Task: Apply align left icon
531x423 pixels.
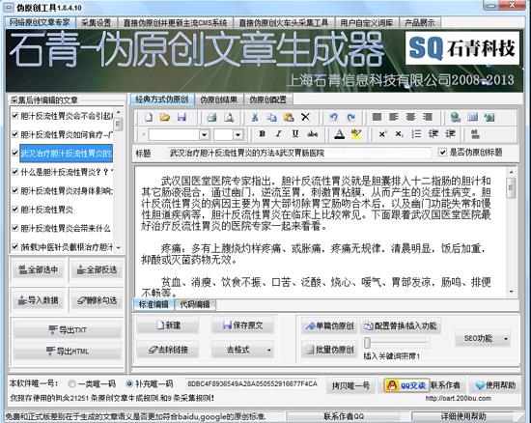Action: click(x=394, y=117)
